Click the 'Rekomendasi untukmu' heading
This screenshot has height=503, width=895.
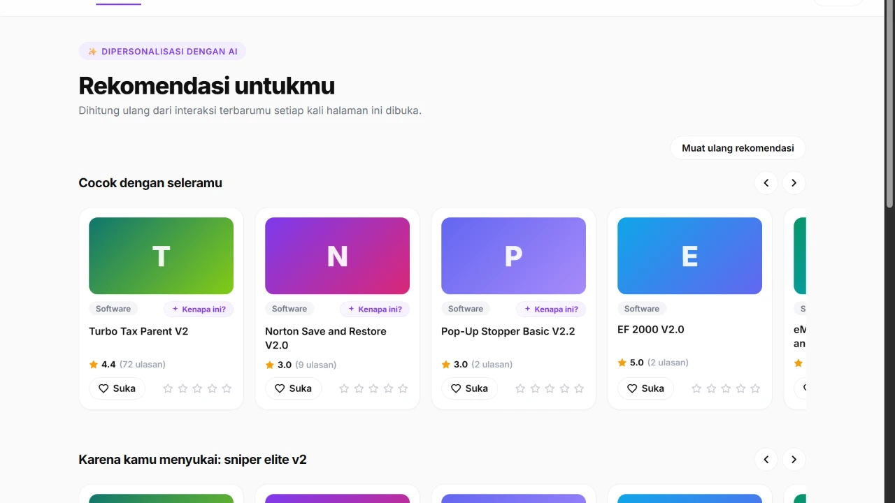point(206,86)
